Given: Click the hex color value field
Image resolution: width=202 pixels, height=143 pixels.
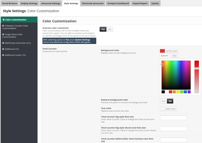Looking at the screenshot, I should coord(165,56).
